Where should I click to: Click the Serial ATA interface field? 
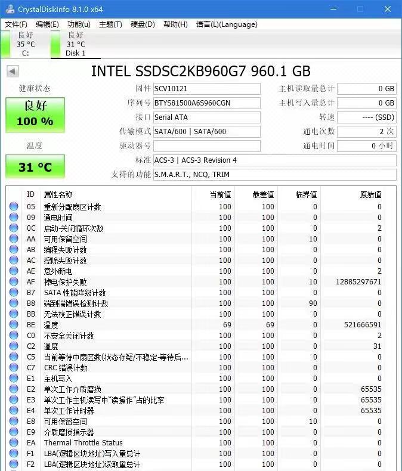[207, 117]
